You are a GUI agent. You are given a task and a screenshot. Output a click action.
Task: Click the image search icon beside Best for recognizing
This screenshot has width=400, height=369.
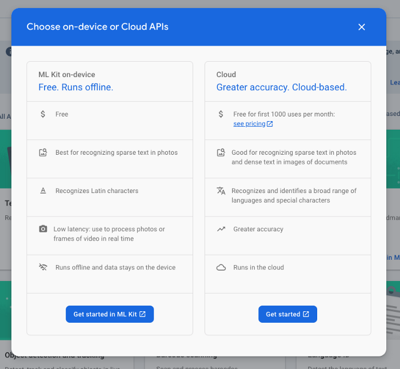43,153
